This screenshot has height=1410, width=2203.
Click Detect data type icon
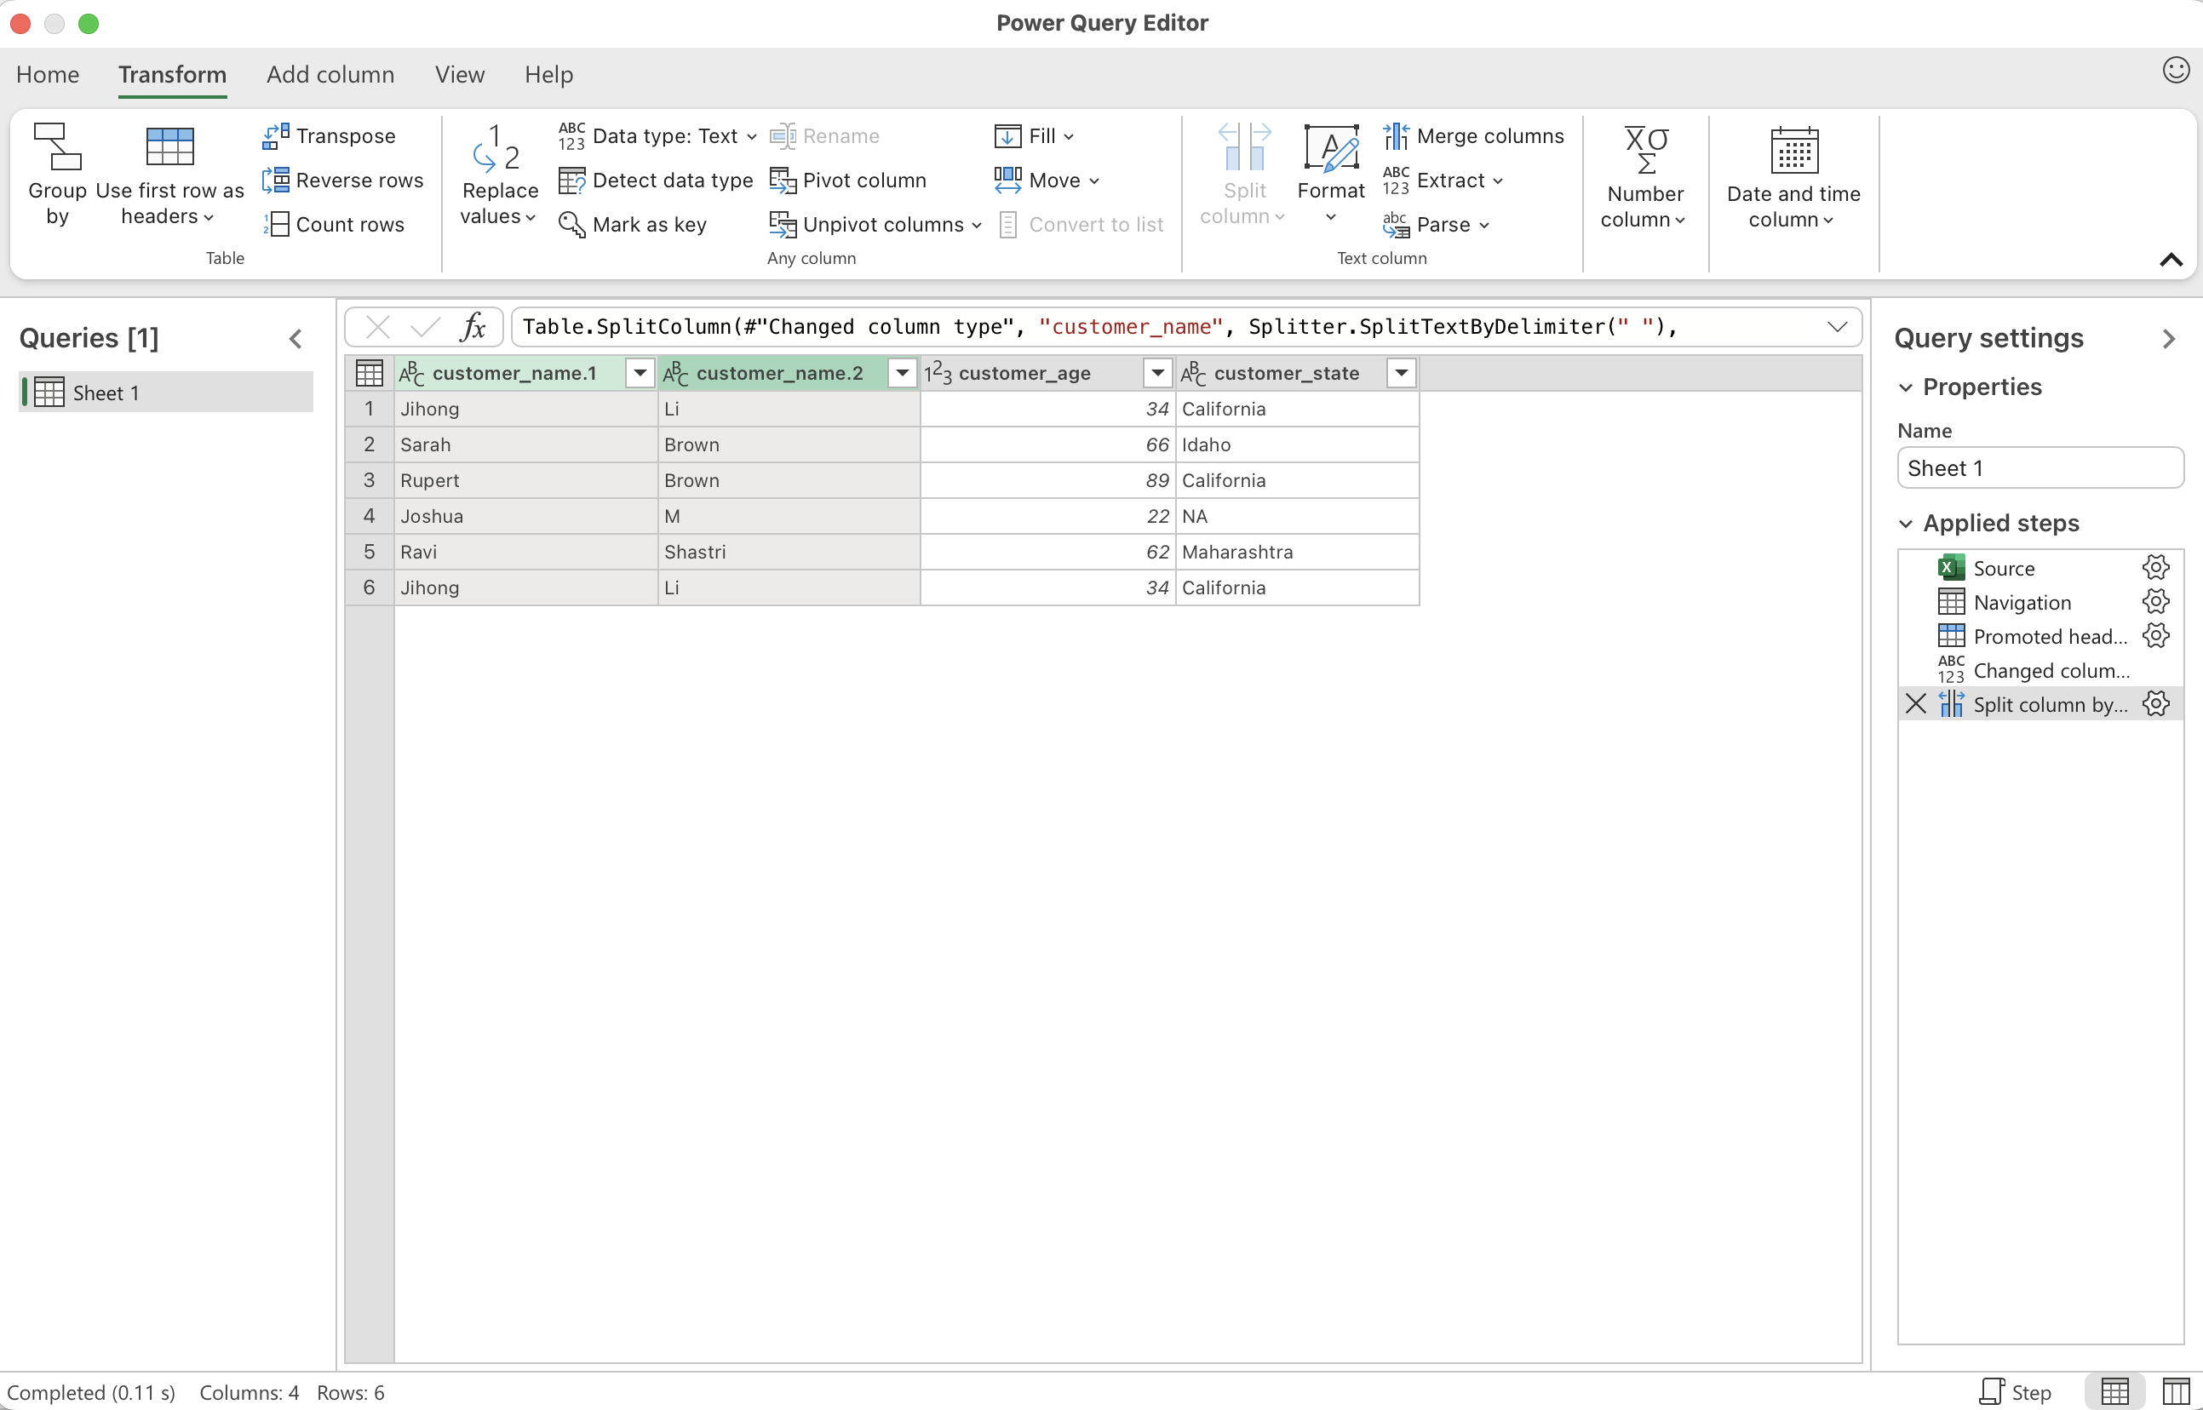(x=571, y=181)
